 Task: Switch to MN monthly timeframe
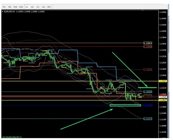click(x=49, y=6)
